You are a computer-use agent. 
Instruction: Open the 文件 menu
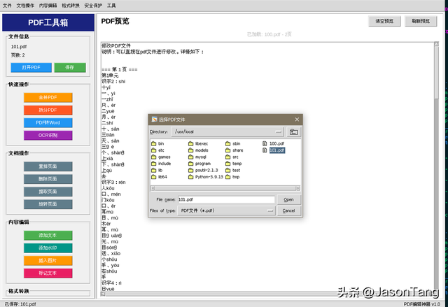click(x=7, y=6)
